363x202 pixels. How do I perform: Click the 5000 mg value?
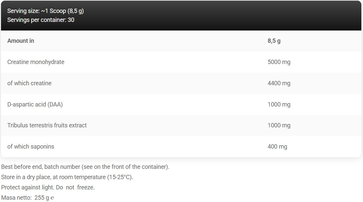coord(279,62)
